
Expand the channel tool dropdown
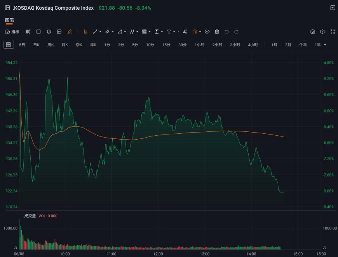coord(113,32)
